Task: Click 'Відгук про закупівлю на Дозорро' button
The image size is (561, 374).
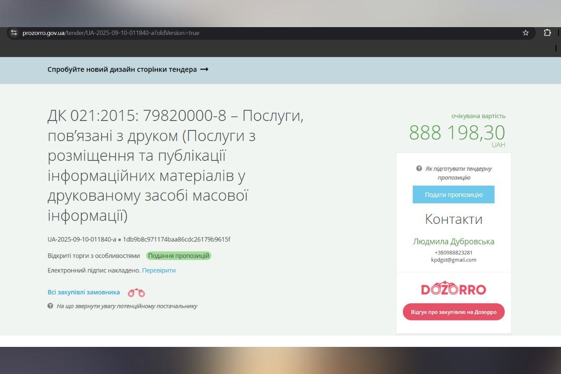Action: click(x=453, y=312)
